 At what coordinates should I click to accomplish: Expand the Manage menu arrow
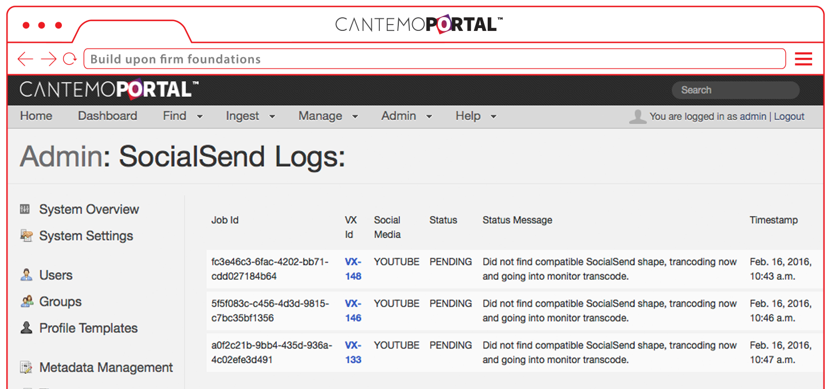pos(355,116)
